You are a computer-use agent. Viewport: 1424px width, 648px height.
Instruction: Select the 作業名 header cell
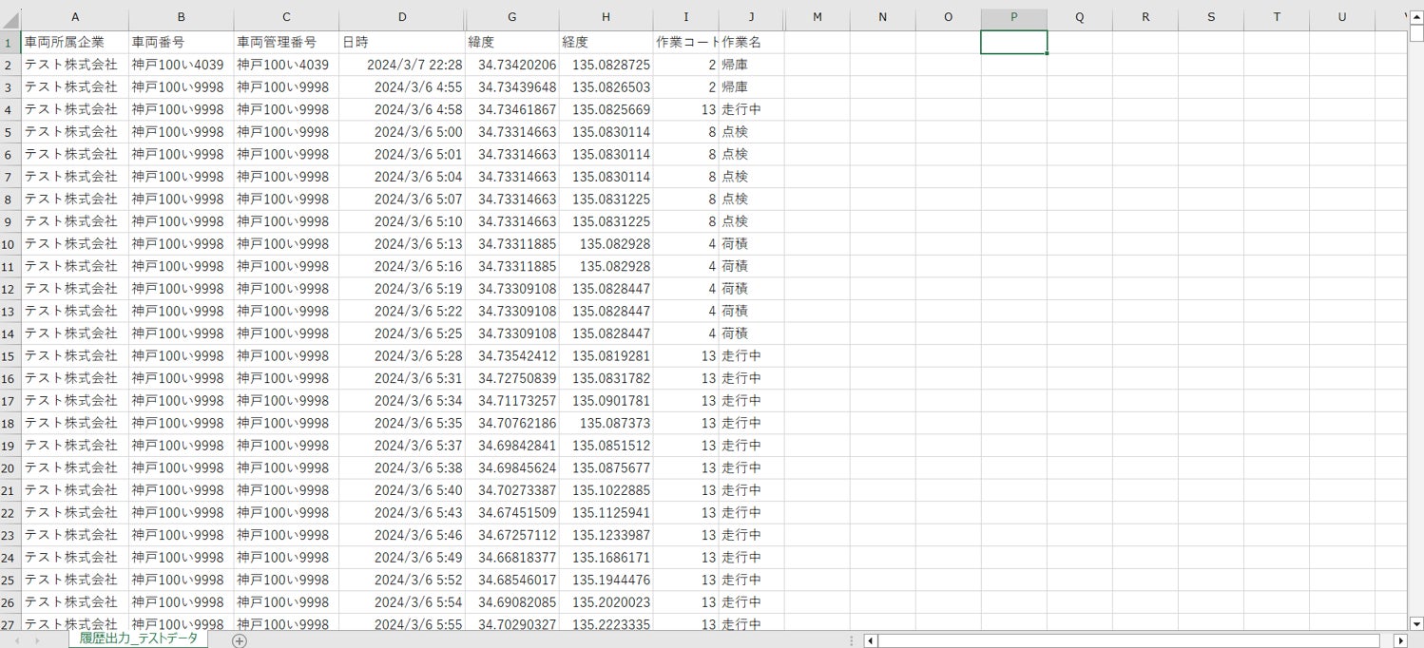pyautogui.click(x=751, y=42)
